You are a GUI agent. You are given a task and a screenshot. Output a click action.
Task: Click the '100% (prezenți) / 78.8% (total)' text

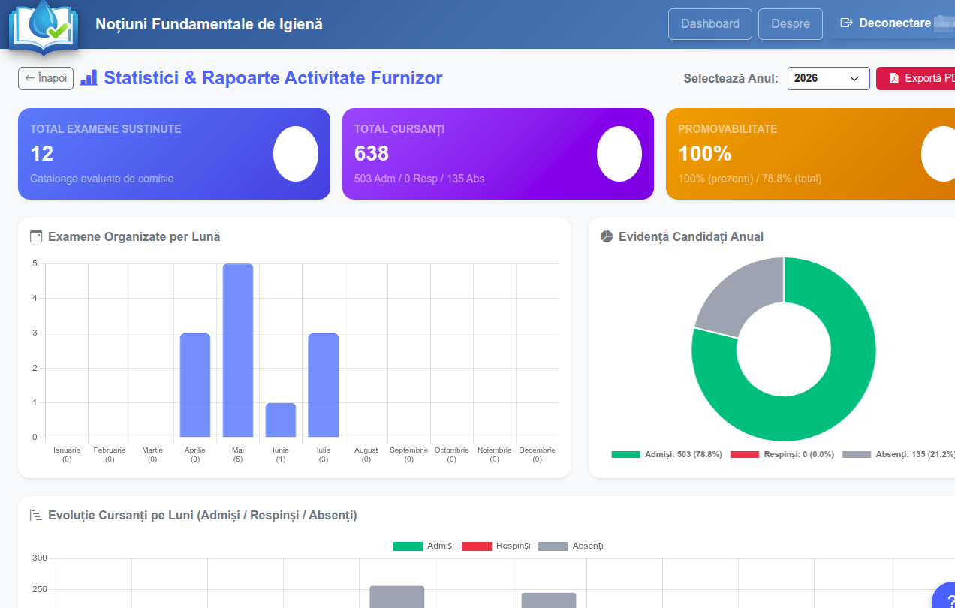pyautogui.click(x=750, y=179)
